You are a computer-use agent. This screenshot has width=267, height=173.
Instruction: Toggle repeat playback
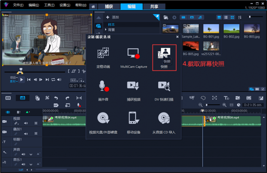pyautogui.click(x=53, y=79)
